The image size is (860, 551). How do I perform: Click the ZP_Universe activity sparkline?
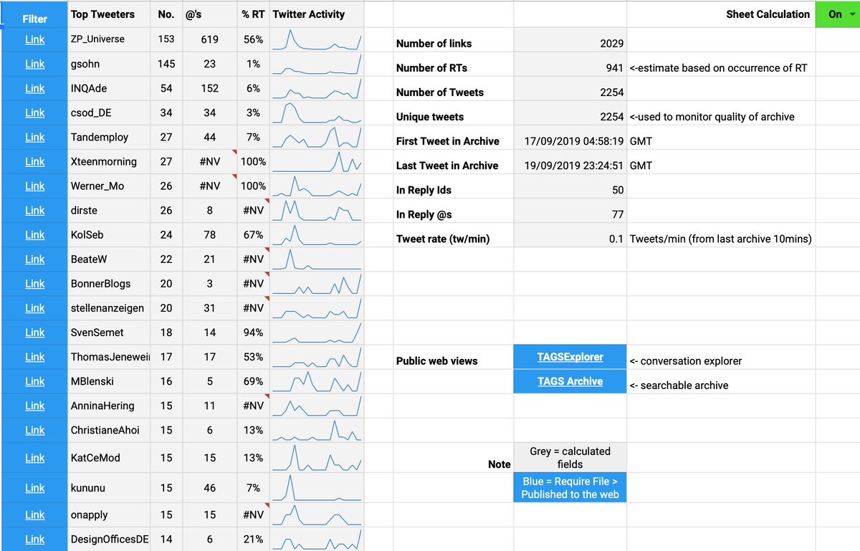coord(316,39)
